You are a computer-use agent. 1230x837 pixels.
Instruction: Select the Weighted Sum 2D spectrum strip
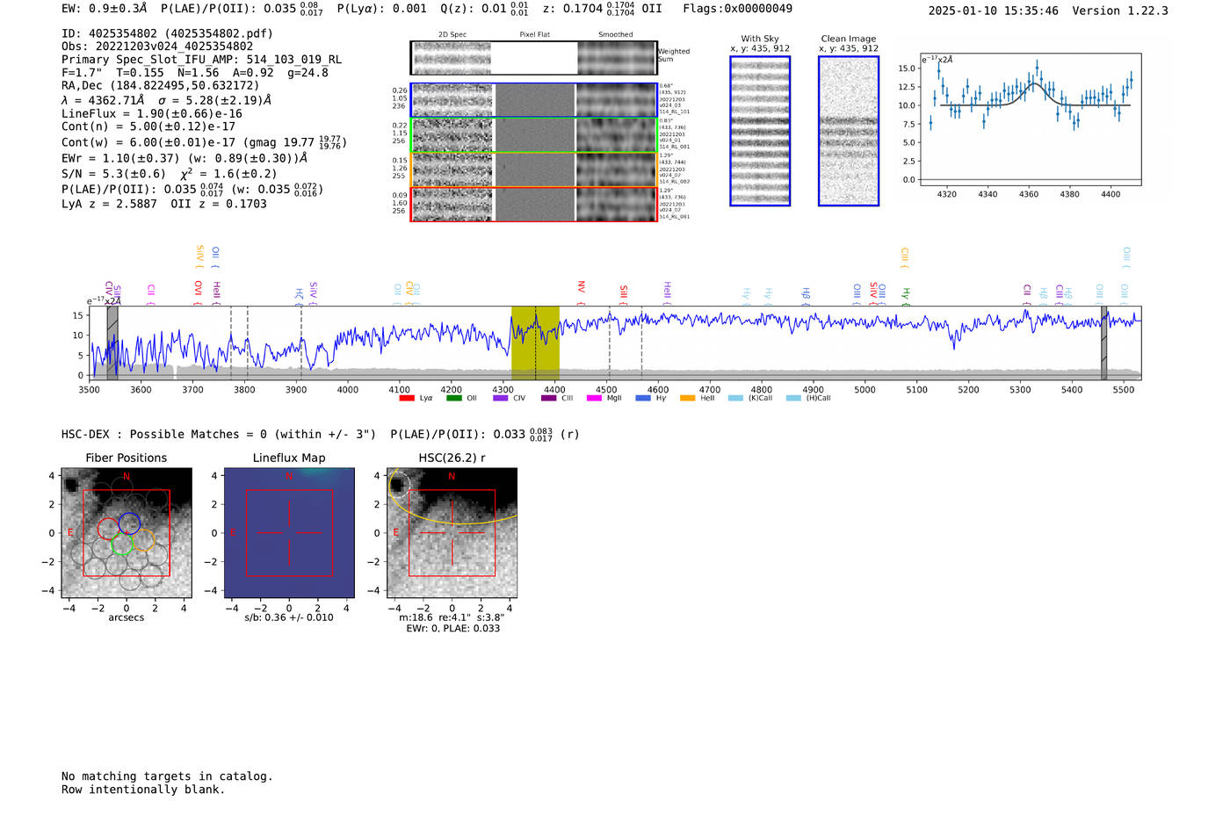(533, 58)
